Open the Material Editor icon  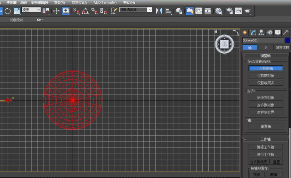[x=219, y=11]
